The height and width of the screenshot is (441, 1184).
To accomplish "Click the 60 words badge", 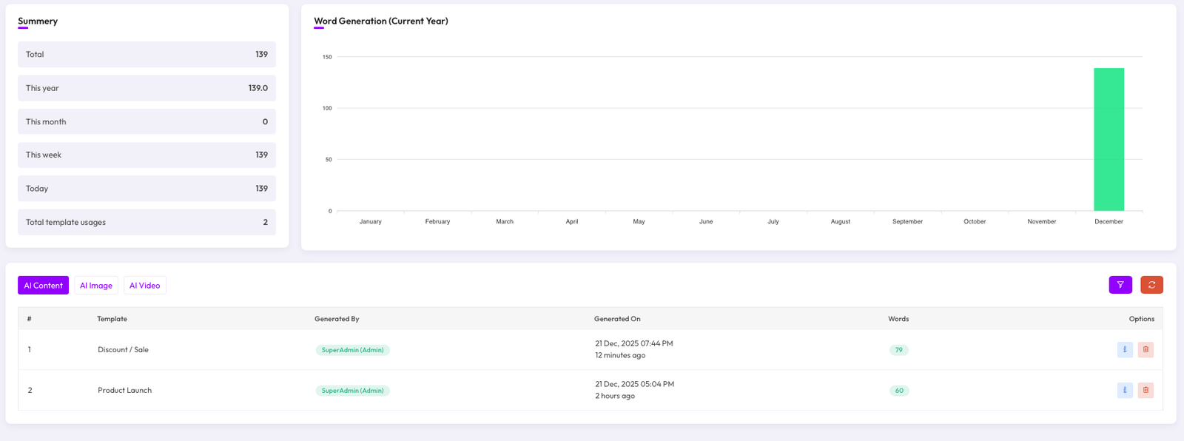I will (x=898, y=391).
